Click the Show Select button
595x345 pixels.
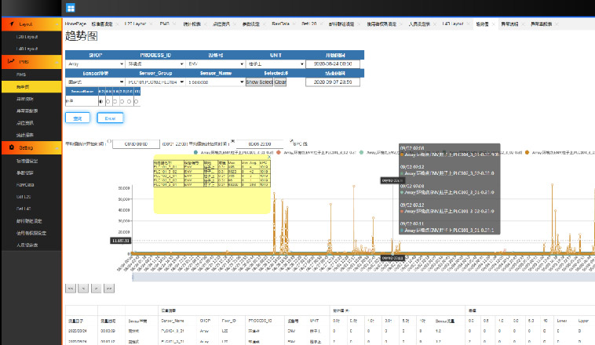[259, 82]
